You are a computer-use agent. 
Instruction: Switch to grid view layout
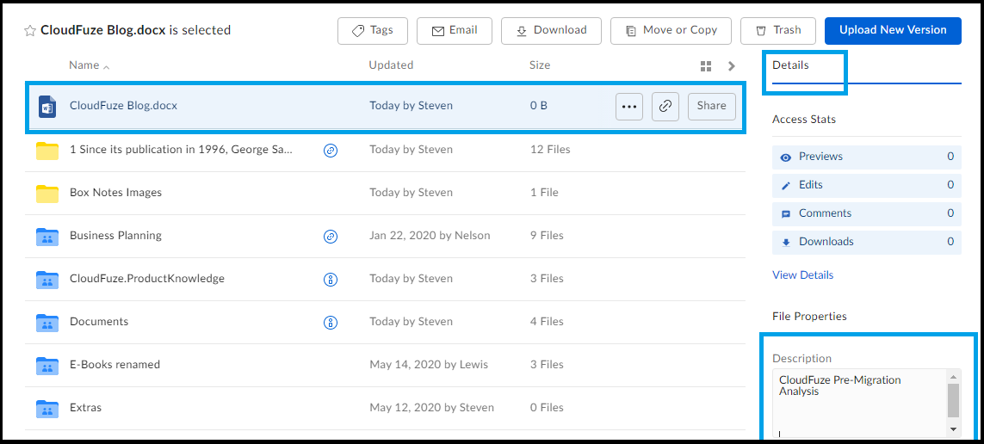pyautogui.click(x=705, y=66)
